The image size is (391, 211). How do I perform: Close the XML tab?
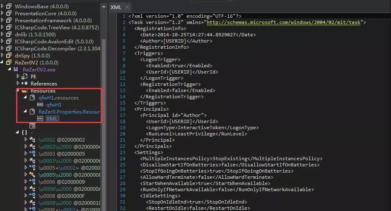point(127,7)
